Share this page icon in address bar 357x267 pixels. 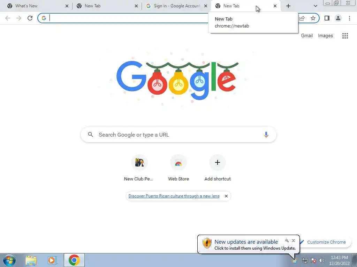[x=302, y=18]
